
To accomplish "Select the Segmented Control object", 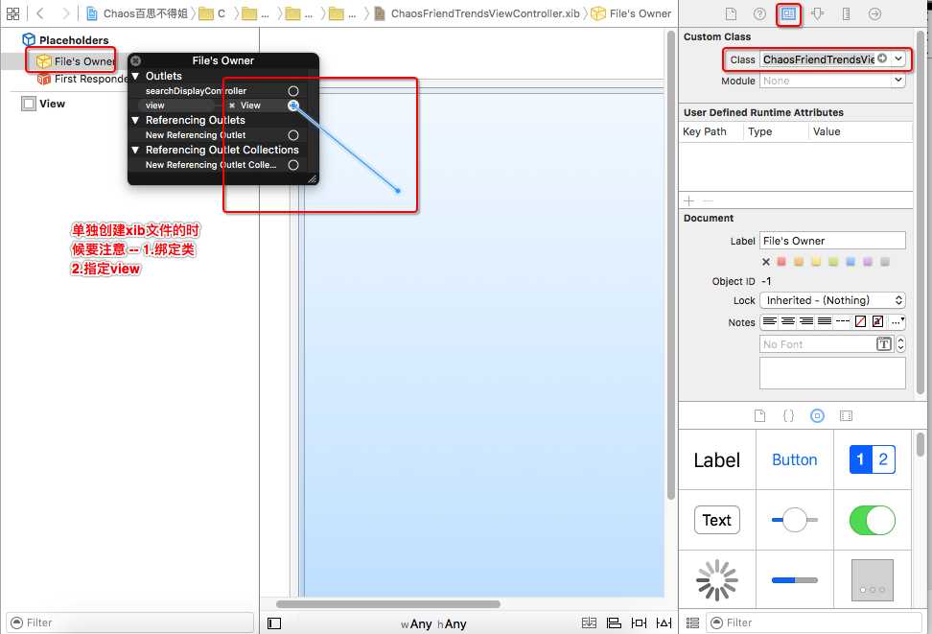I will point(872,459).
